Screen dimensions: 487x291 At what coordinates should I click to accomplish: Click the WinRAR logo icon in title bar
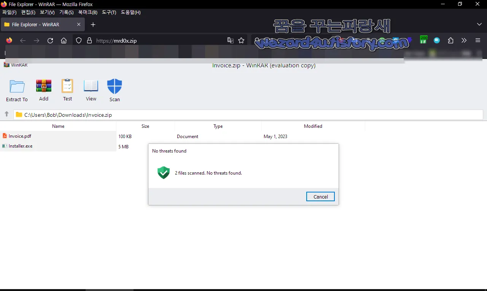click(6, 65)
